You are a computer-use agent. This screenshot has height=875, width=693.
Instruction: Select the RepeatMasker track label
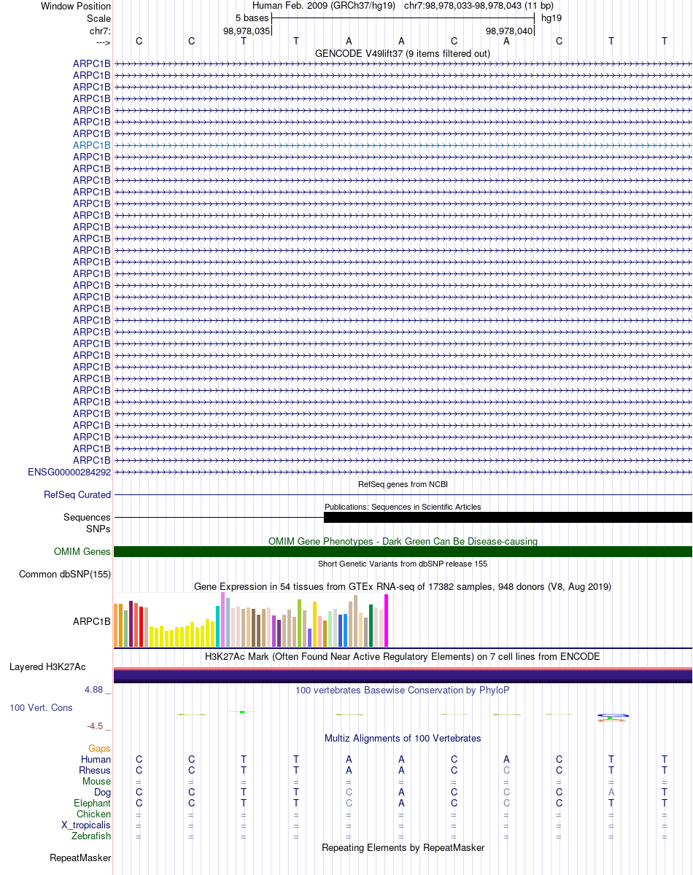80,857
